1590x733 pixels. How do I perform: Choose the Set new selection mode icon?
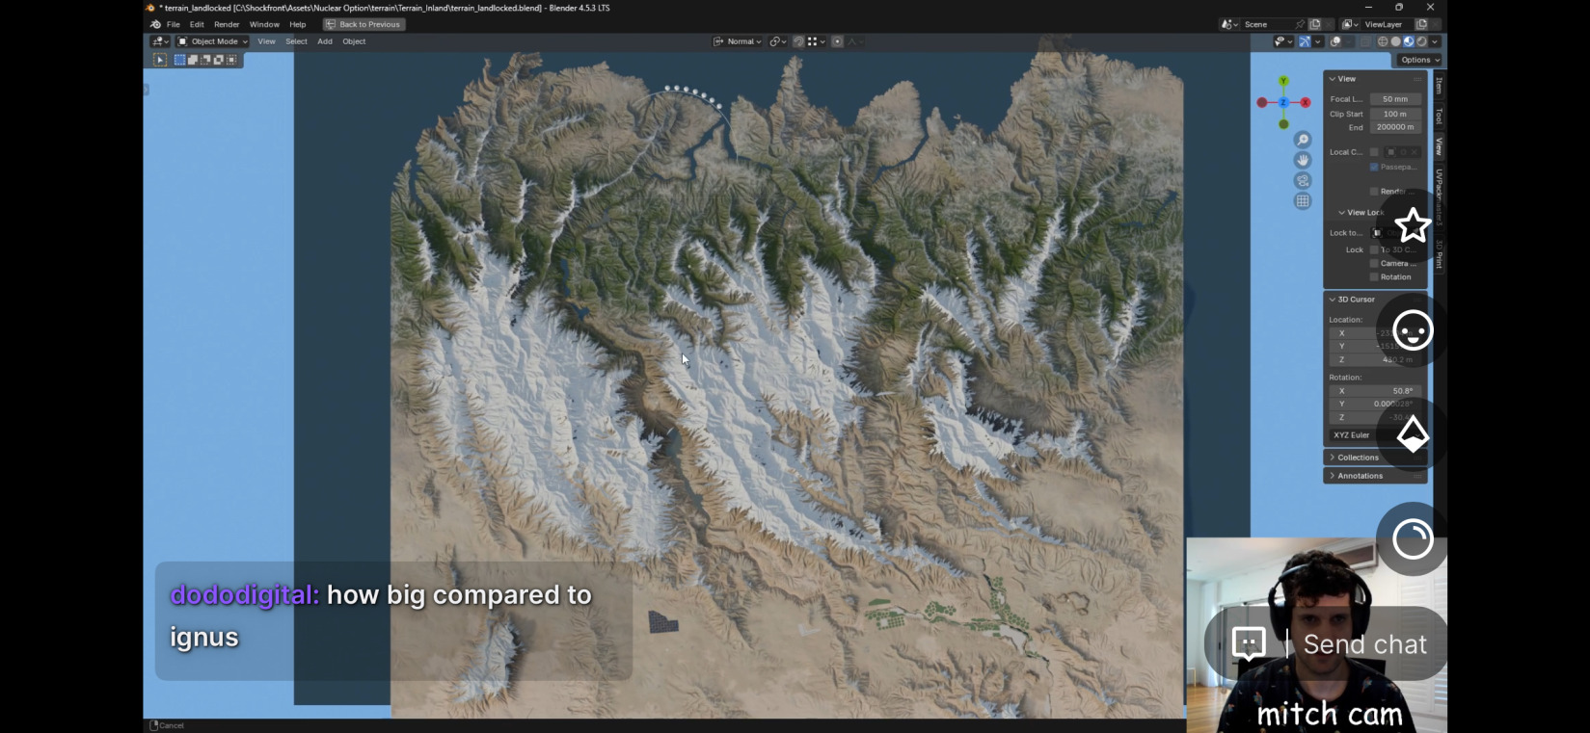(x=179, y=60)
